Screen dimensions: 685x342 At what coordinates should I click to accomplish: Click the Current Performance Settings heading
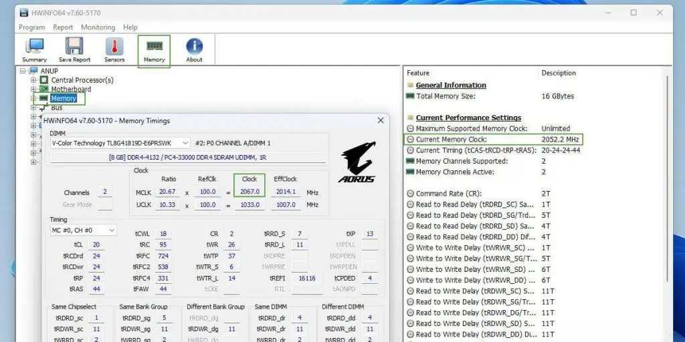click(x=468, y=118)
